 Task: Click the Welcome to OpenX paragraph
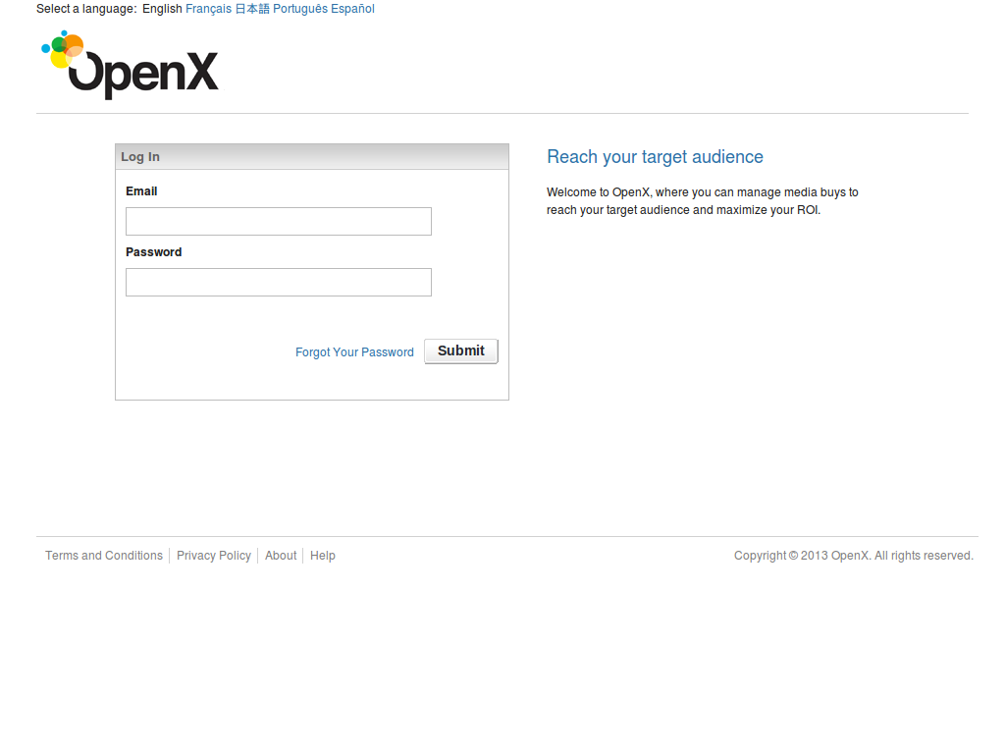703,200
